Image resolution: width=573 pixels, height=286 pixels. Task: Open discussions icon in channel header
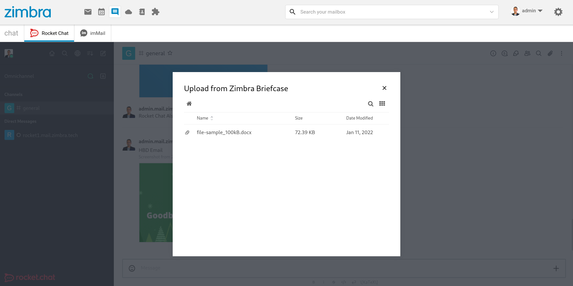(516, 53)
